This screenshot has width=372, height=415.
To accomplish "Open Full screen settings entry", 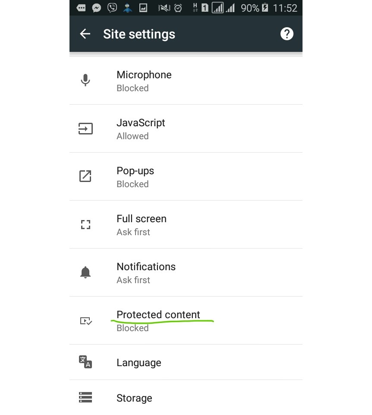I will point(186,224).
